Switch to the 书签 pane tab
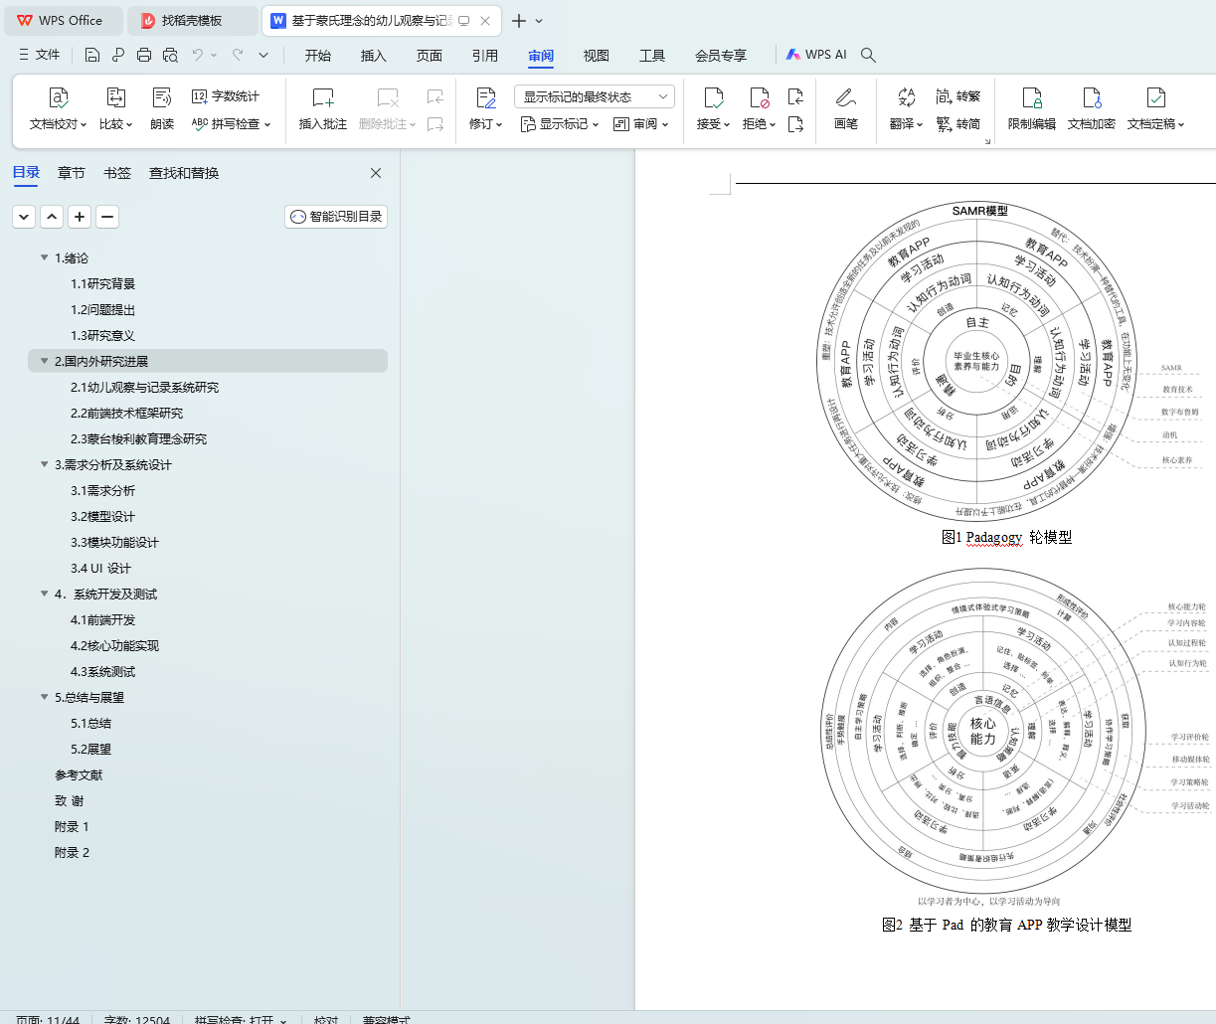The image size is (1216, 1024). (x=117, y=173)
